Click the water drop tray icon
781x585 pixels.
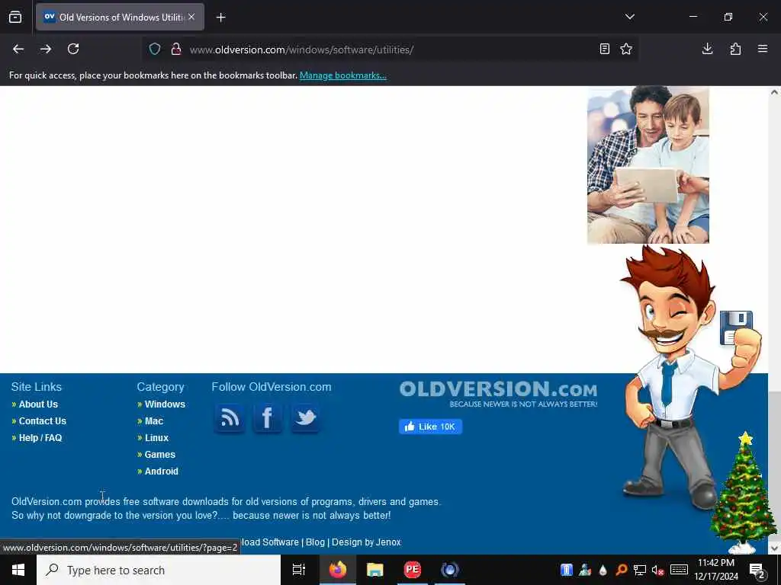tap(603, 570)
